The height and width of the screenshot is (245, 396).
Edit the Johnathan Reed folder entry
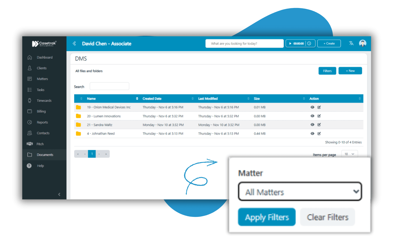(x=319, y=134)
